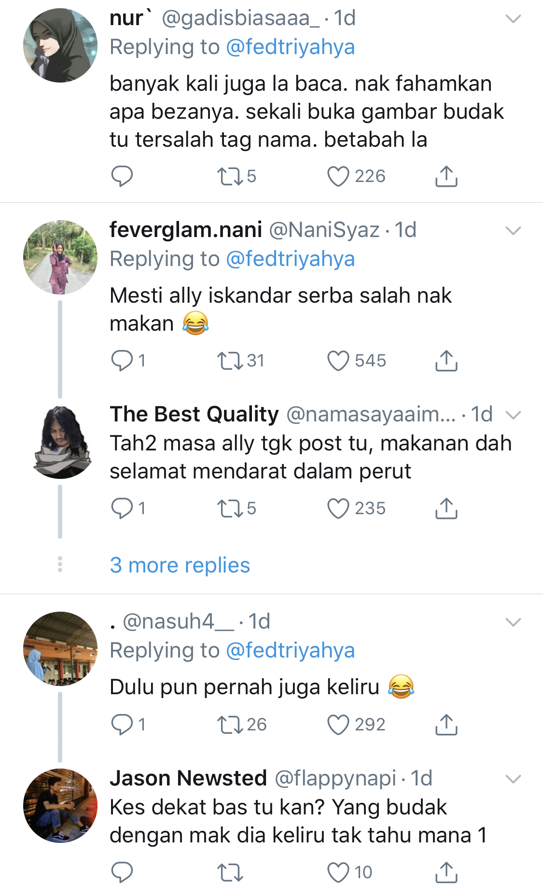Image resolution: width=543 pixels, height=896 pixels.
Task: Expand the 3 more replies link
Action: tap(180, 565)
